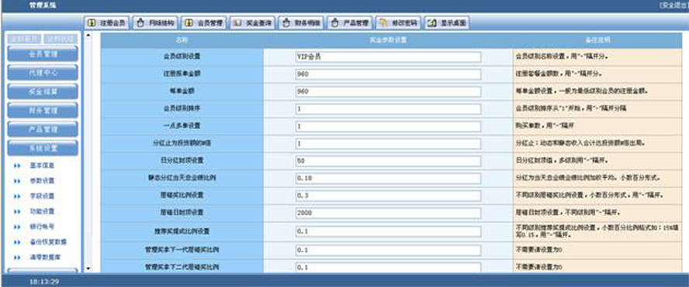689x287 pixels.
Task: Click the 奖金参数设置 column header
Action: pos(388,40)
